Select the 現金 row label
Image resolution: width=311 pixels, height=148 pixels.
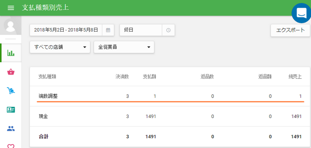(43, 117)
